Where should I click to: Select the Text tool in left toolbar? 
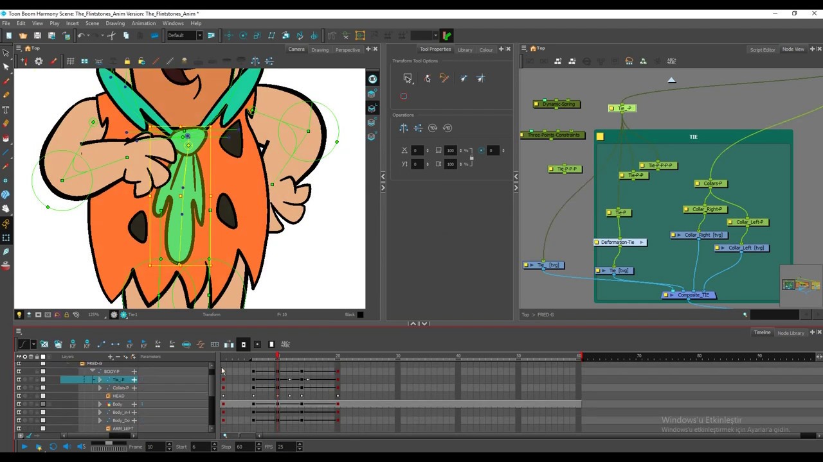[6, 110]
